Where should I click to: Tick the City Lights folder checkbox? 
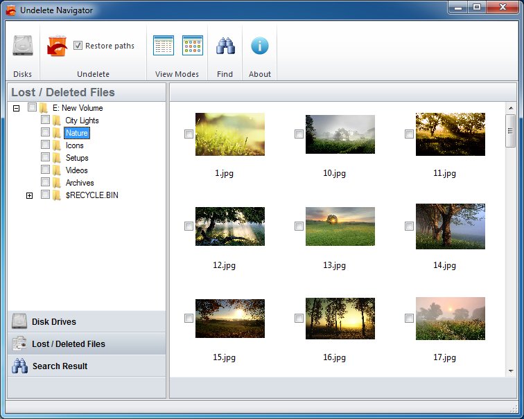[x=45, y=121]
